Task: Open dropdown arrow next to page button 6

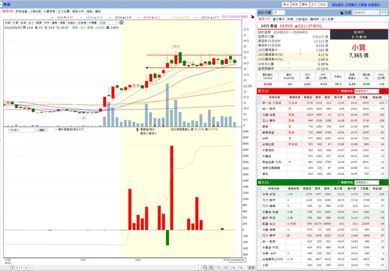Action: point(31,267)
